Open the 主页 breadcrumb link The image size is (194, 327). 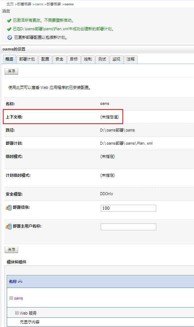coord(10,4)
